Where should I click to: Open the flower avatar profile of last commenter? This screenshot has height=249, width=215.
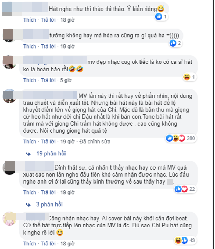9,219
